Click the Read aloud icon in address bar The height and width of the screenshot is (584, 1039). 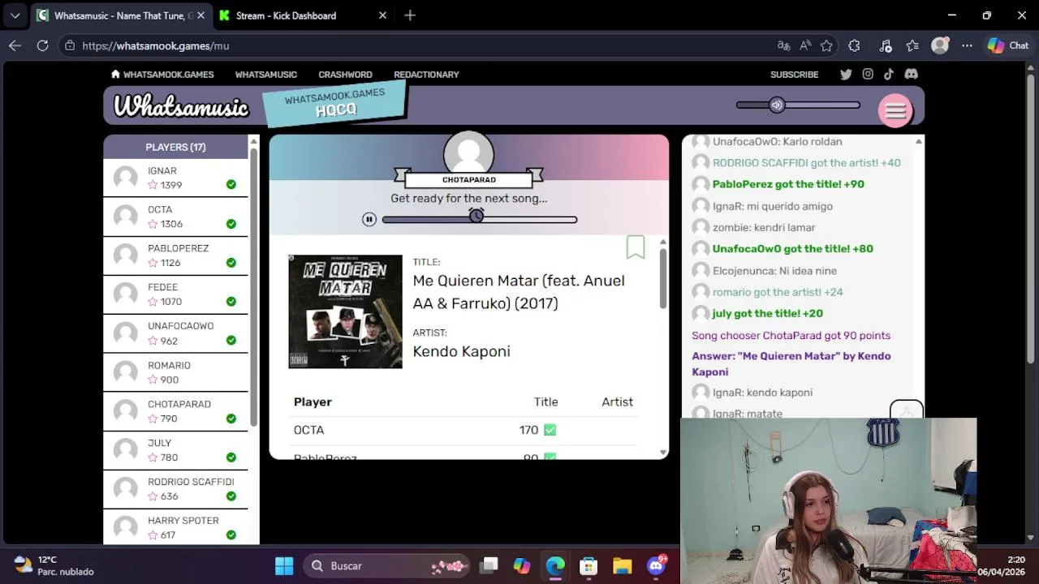click(805, 45)
